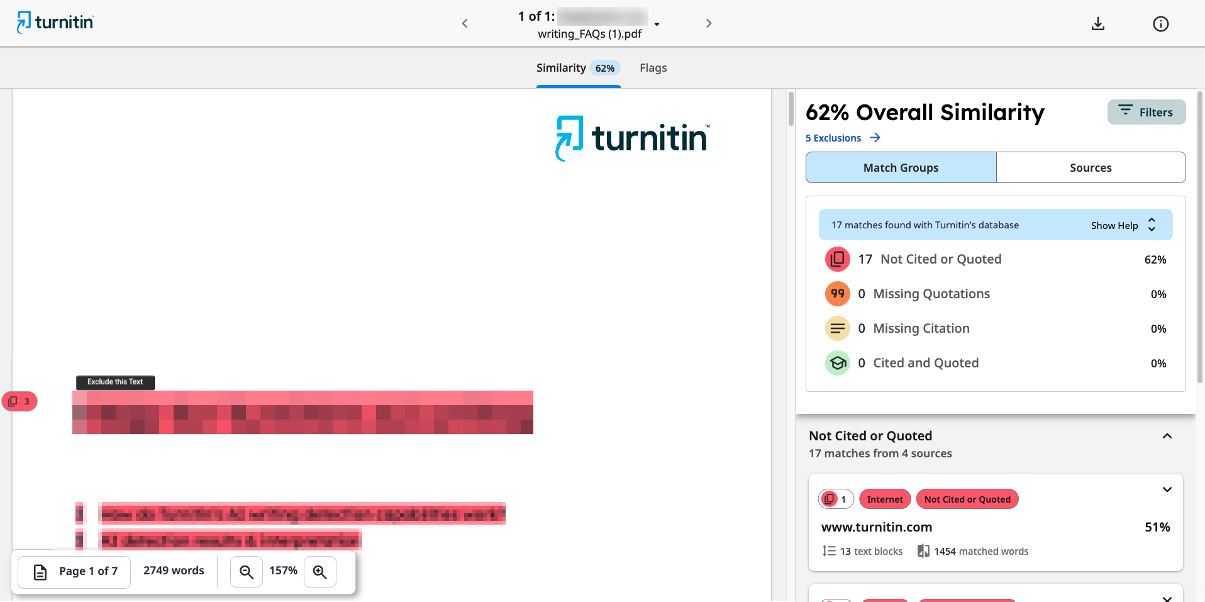This screenshot has width=1205, height=602.
Task: Expand the www.turnitin.com source card
Action: [1167, 489]
